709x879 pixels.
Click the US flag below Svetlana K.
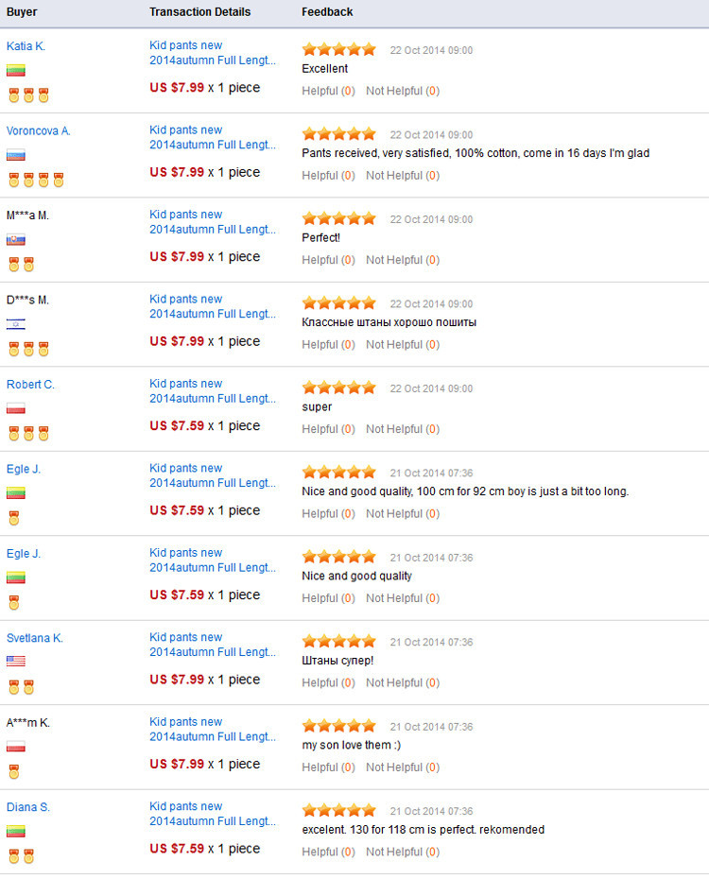pyautogui.click(x=16, y=662)
